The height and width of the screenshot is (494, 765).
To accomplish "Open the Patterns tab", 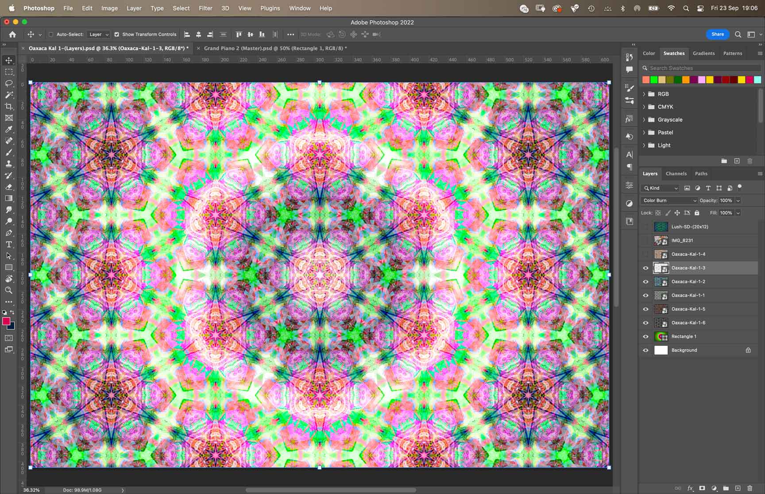I will [733, 53].
